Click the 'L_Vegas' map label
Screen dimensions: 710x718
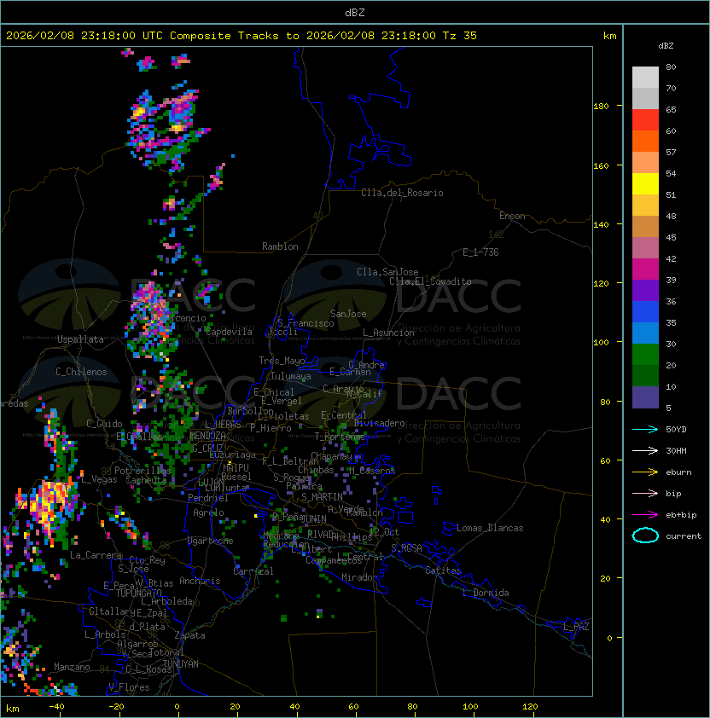pyautogui.click(x=99, y=479)
